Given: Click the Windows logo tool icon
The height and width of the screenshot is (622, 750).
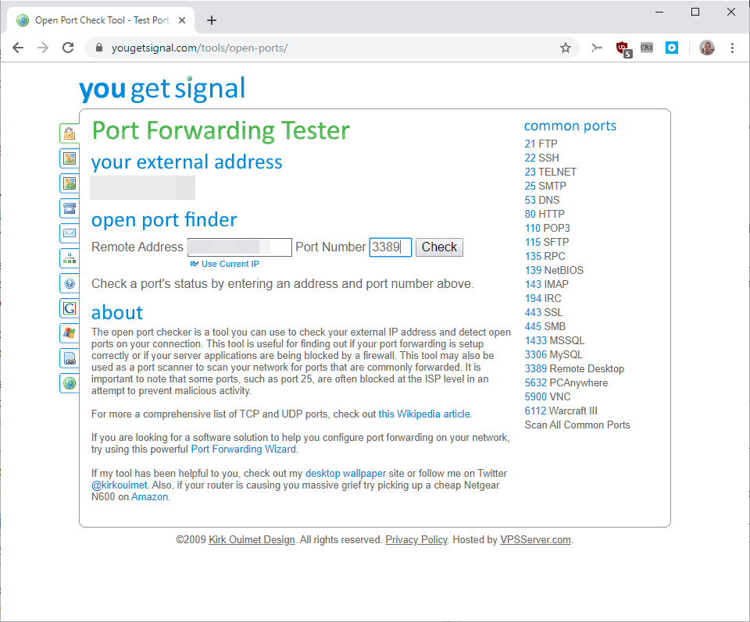Looking at the screenshot, I should pyautogui.click(x=69, y=332).
